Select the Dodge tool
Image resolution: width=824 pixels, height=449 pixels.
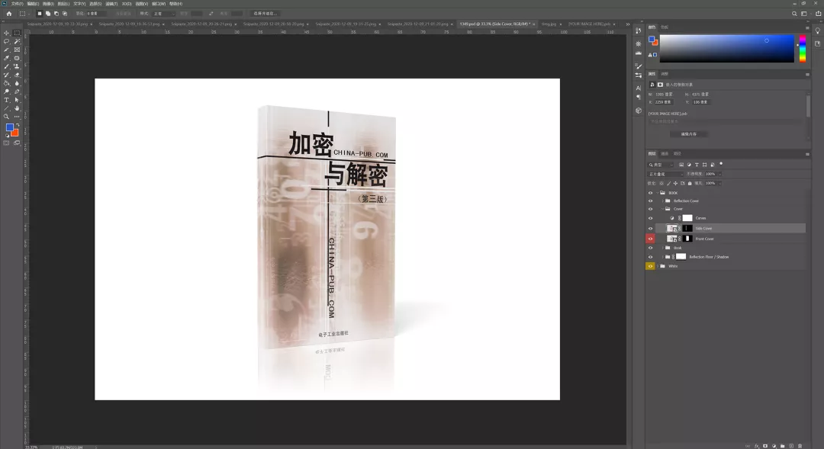tap(6, 91)
